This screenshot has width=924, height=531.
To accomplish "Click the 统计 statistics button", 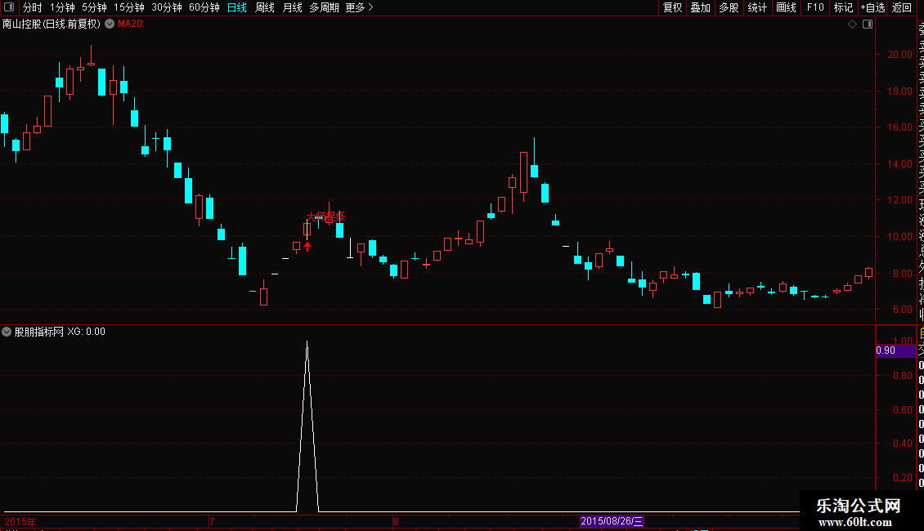I will click(757, 7).
